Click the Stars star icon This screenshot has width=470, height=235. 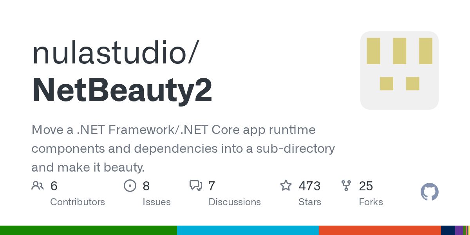point(286,186)
